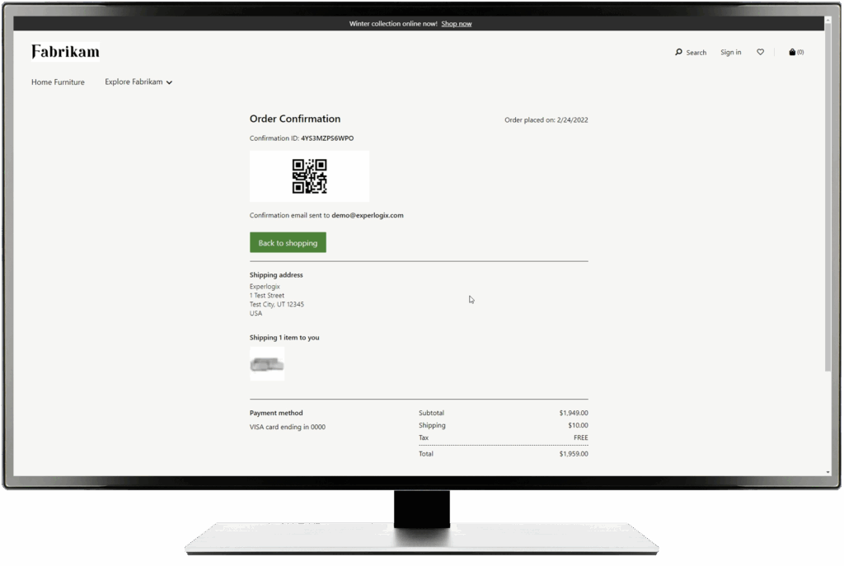The width and height of the screenshot is (844, 566).
Task: Click the shipped item product thumbnail
Action: 267,363
